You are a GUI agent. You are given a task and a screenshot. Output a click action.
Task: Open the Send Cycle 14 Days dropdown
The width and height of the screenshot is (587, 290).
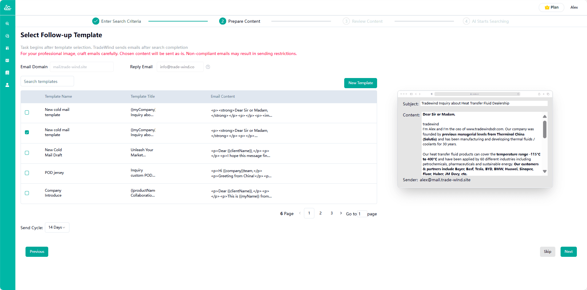coord(57,227)
